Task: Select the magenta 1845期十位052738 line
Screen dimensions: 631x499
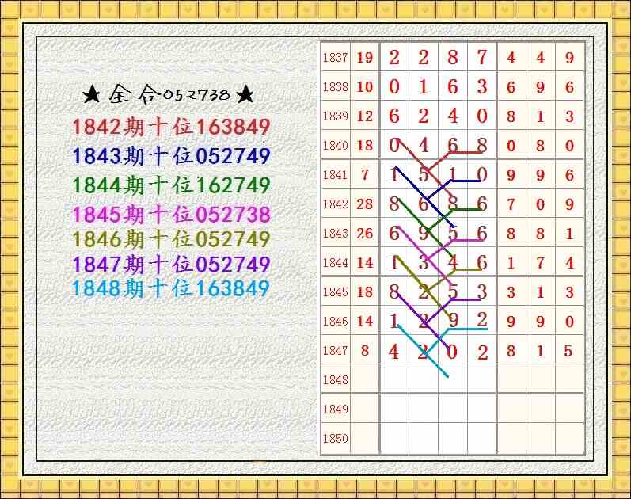Action: pos(171,215)
